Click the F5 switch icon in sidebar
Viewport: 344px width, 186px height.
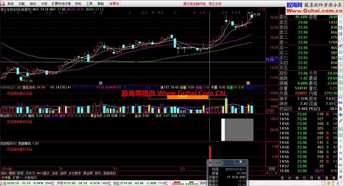coord(341,129)
